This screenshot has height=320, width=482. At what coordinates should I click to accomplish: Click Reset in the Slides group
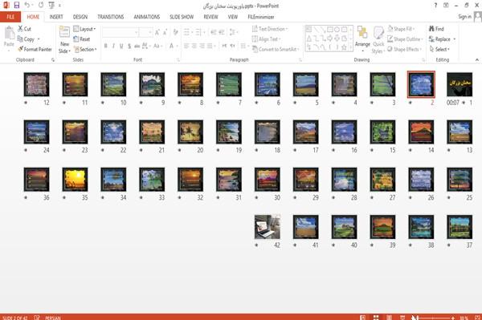point(82,39)
